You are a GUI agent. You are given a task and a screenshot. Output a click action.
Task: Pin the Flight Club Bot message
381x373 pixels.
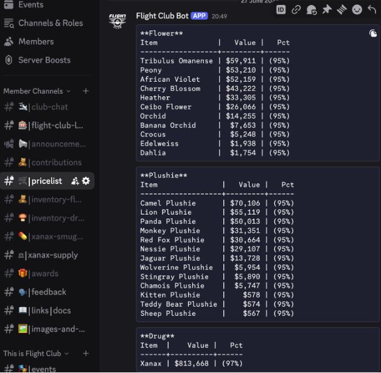click(x=327, y=9)
